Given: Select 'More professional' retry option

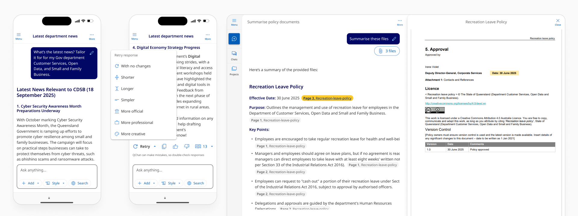Looking at the screenshot, I should pyautogui.click(x=144, y=123).
